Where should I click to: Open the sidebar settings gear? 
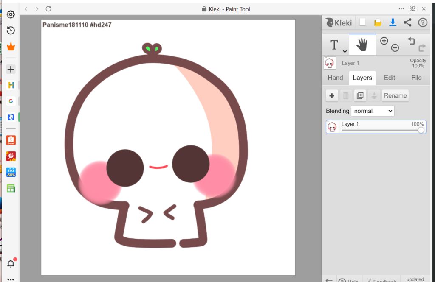coord(11,14)
